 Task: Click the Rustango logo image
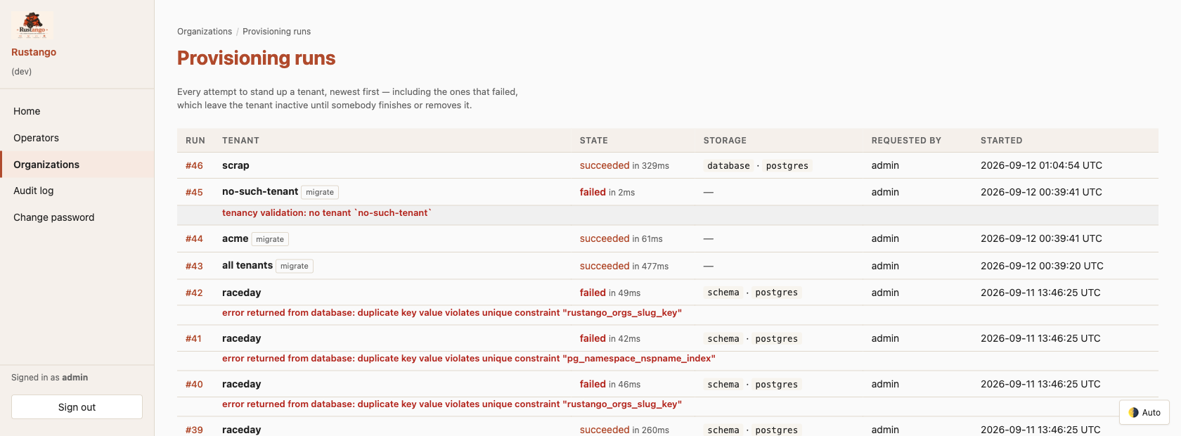tap(32, 26)
